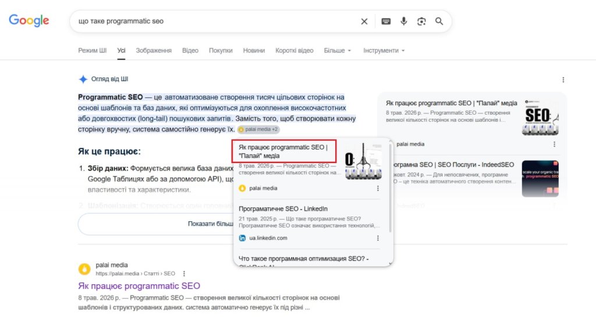Open popup link Як працює programmatic SEO Палай медіа
Screen dimensions: 596x322
283,151
